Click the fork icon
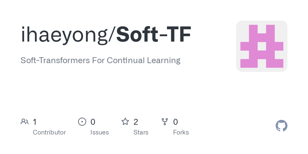 [x=165, y=121]
